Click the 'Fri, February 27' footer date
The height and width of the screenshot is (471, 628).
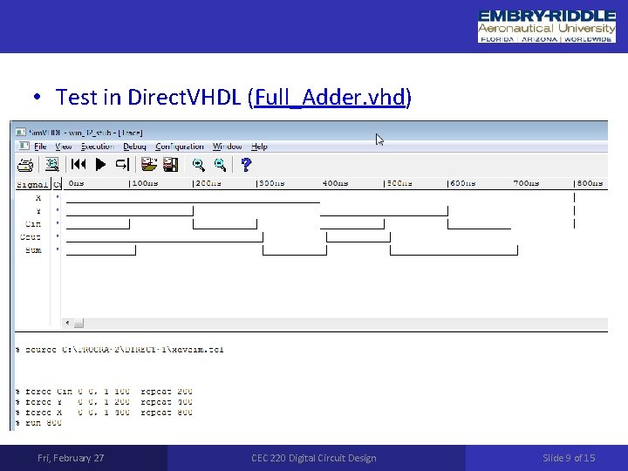pos(71,458)
